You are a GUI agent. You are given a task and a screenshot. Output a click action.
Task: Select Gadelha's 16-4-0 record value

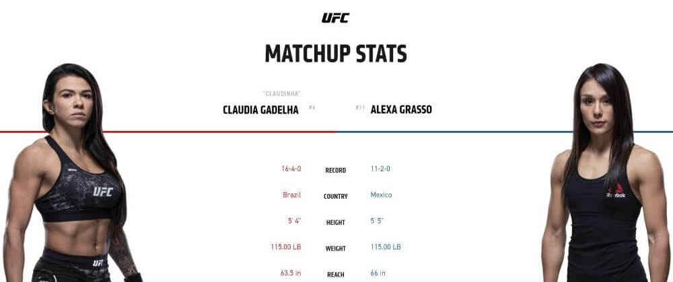tap(291, 169)
